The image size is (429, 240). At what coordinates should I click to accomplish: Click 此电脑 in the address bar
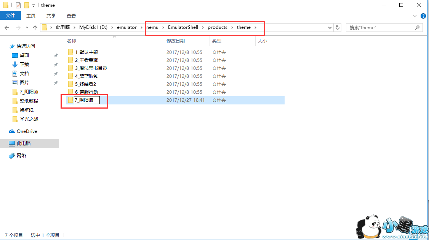coord(62,27)
